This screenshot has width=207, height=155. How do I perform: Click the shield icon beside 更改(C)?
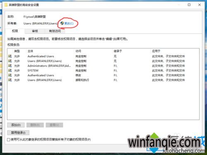coord(62,23)
